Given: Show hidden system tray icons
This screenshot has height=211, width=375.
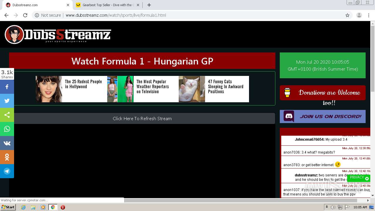Looking at the screenshot, I should pyautogui.click(x=327, y=207).
